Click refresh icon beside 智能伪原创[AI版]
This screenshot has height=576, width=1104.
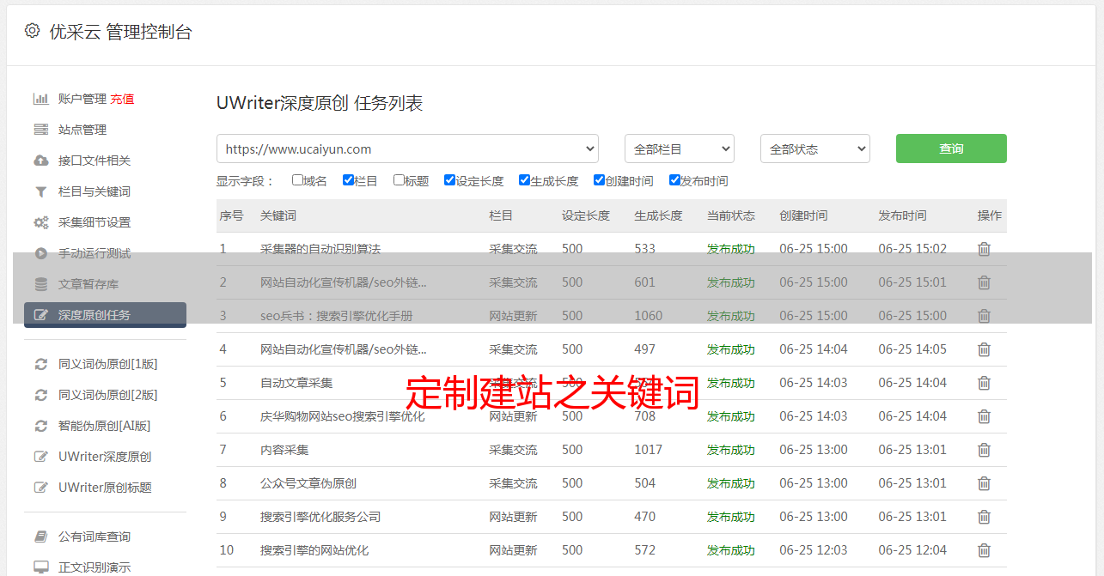(x=40, y=426)
